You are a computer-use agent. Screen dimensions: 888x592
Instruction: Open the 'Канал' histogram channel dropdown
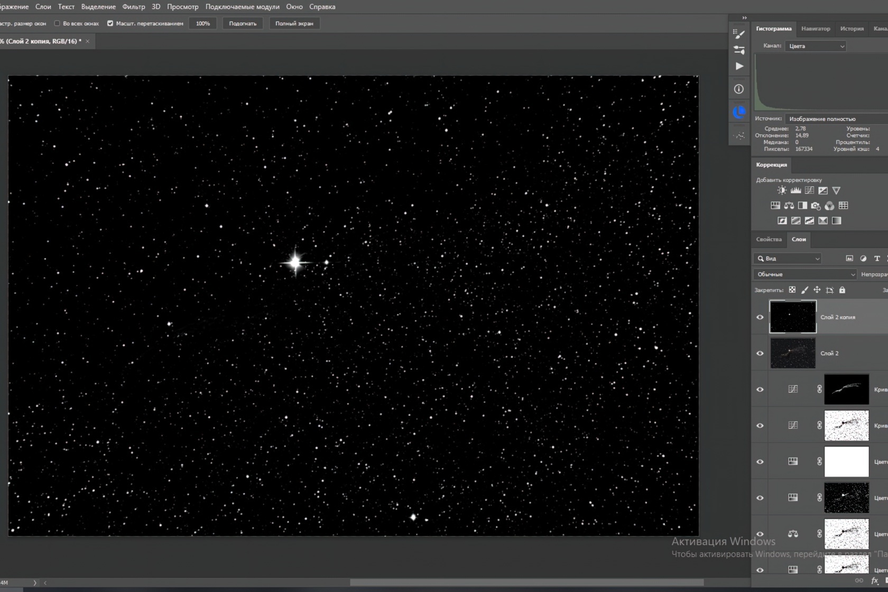coord(816,46)
